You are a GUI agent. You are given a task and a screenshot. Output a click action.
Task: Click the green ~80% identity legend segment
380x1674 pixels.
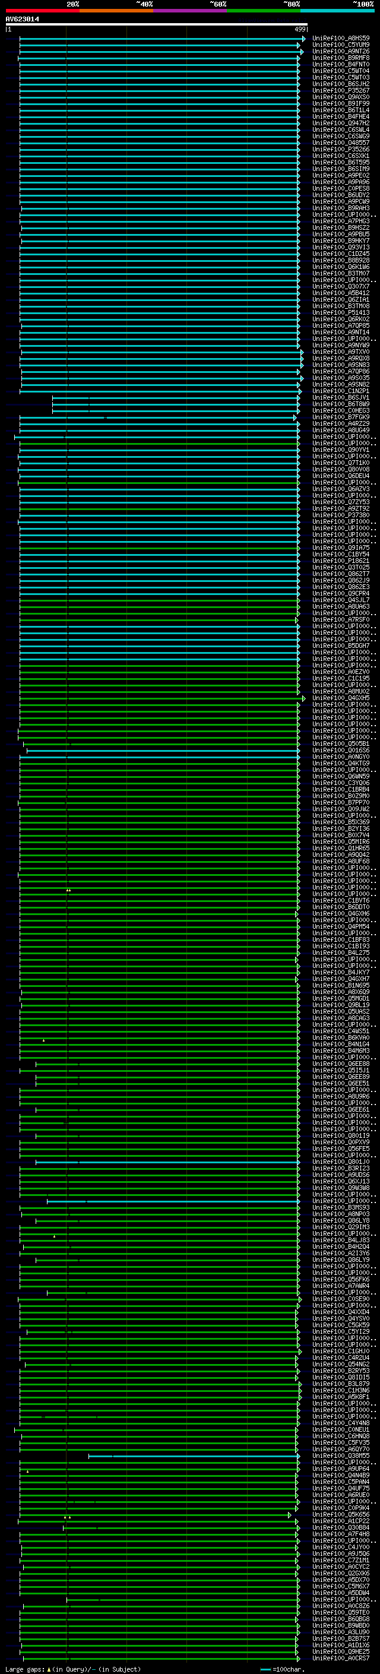[264, 11]
